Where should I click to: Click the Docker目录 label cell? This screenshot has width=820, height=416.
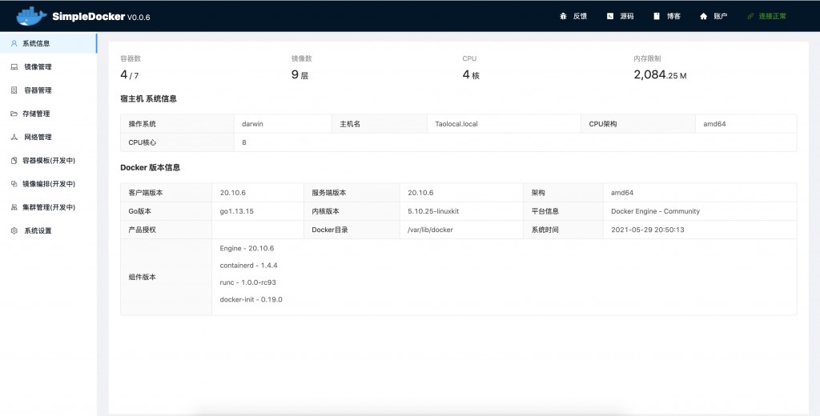352,230
